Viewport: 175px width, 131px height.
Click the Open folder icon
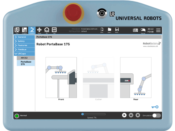(109, 30)
